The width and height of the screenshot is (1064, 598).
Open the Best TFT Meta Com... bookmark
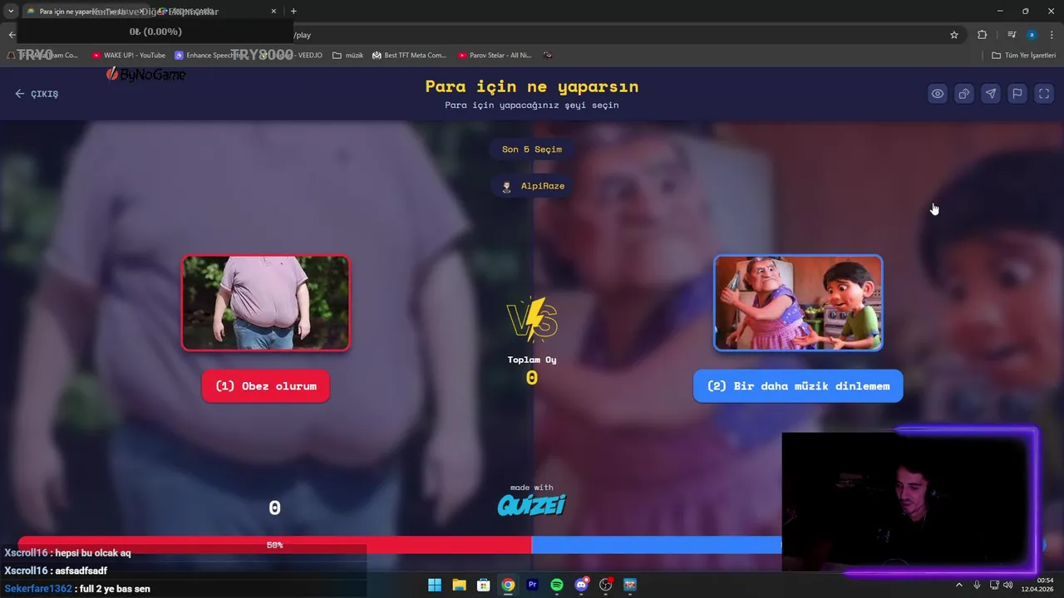[x=409, y=56]
